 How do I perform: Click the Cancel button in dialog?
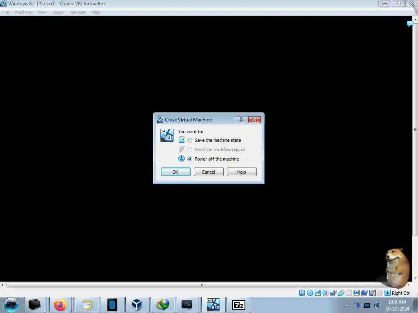209,172
